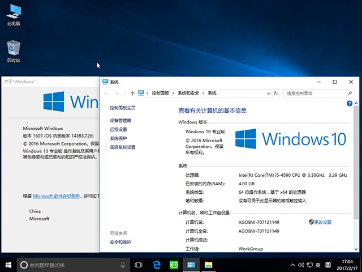Open 高级系统设置 link

click(x=122, y=147)
